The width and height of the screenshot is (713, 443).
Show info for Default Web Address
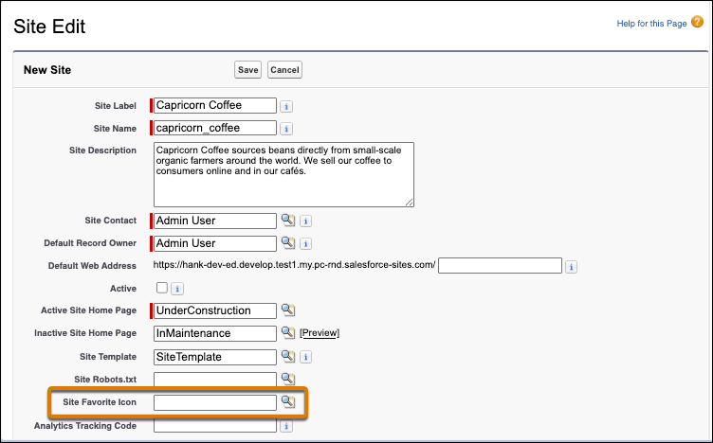[571, 266]
